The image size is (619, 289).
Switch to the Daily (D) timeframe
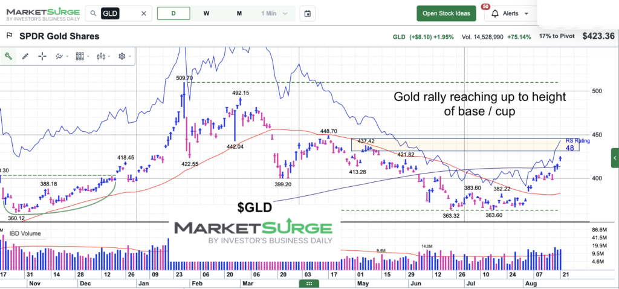tap(173, 13)
